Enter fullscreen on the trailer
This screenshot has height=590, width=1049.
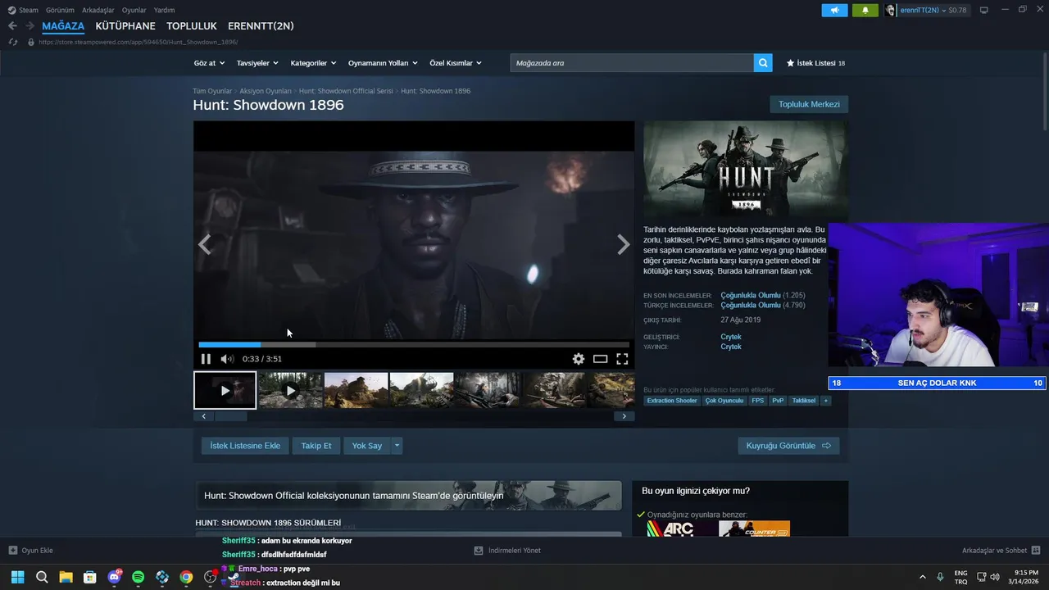point(622,359)
